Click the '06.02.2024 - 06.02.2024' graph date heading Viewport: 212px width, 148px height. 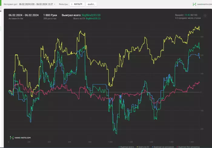coord(24,15)
